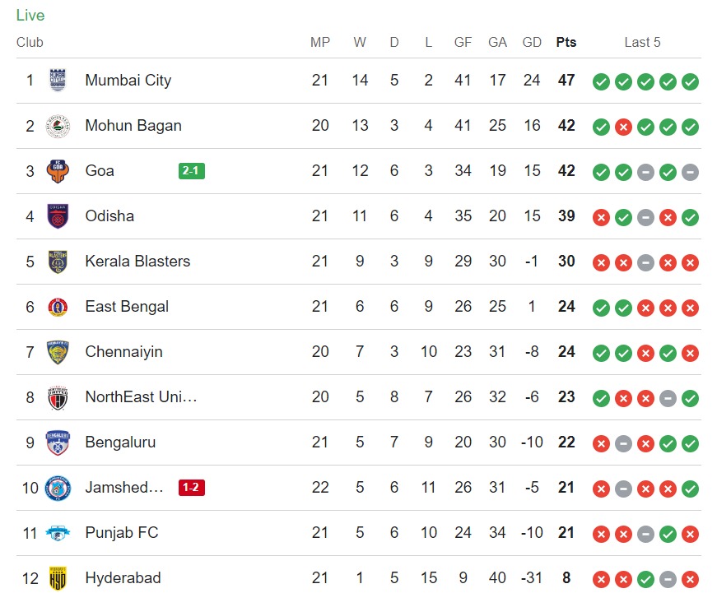The height and width of the screenshot is (607, 717).
Task: Click the Pts column header
Action: [x=566, y=42]
